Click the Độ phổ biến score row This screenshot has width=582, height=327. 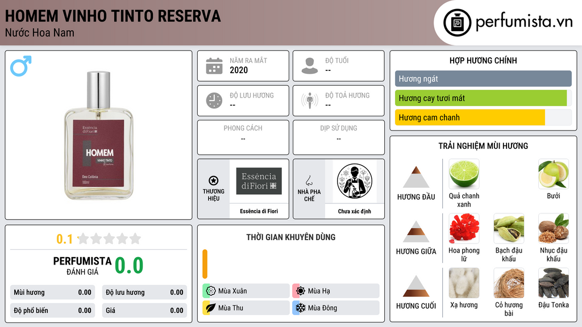pos(52,311)
